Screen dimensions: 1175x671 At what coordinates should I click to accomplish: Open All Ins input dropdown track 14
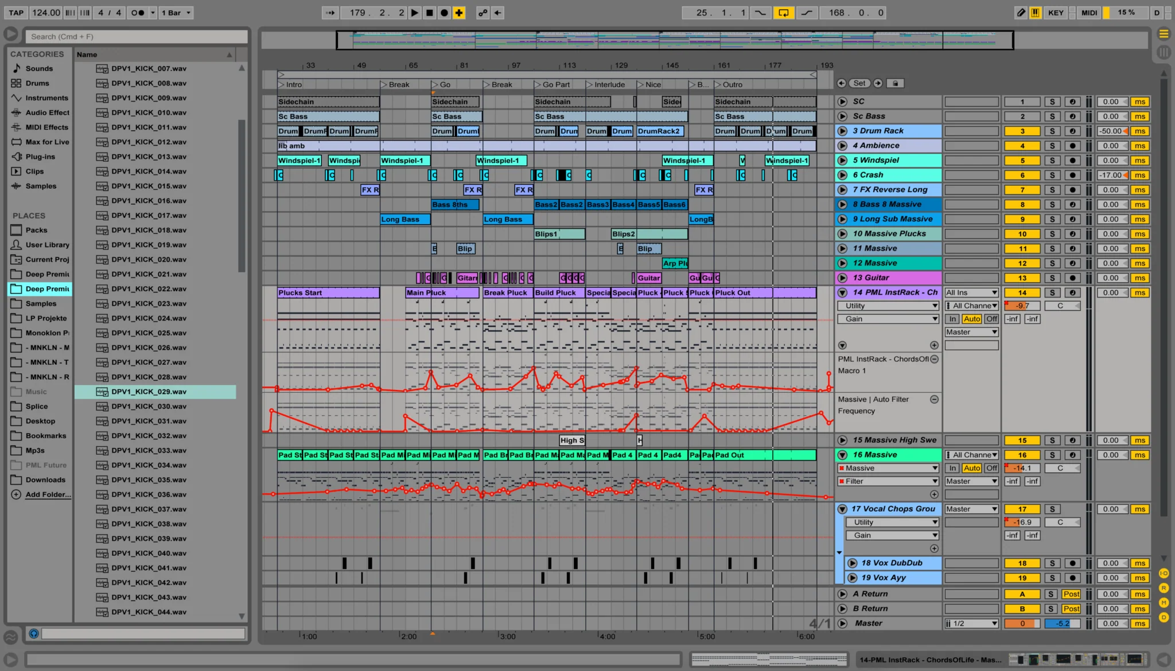pyautogui.click(x=971, y=292)
